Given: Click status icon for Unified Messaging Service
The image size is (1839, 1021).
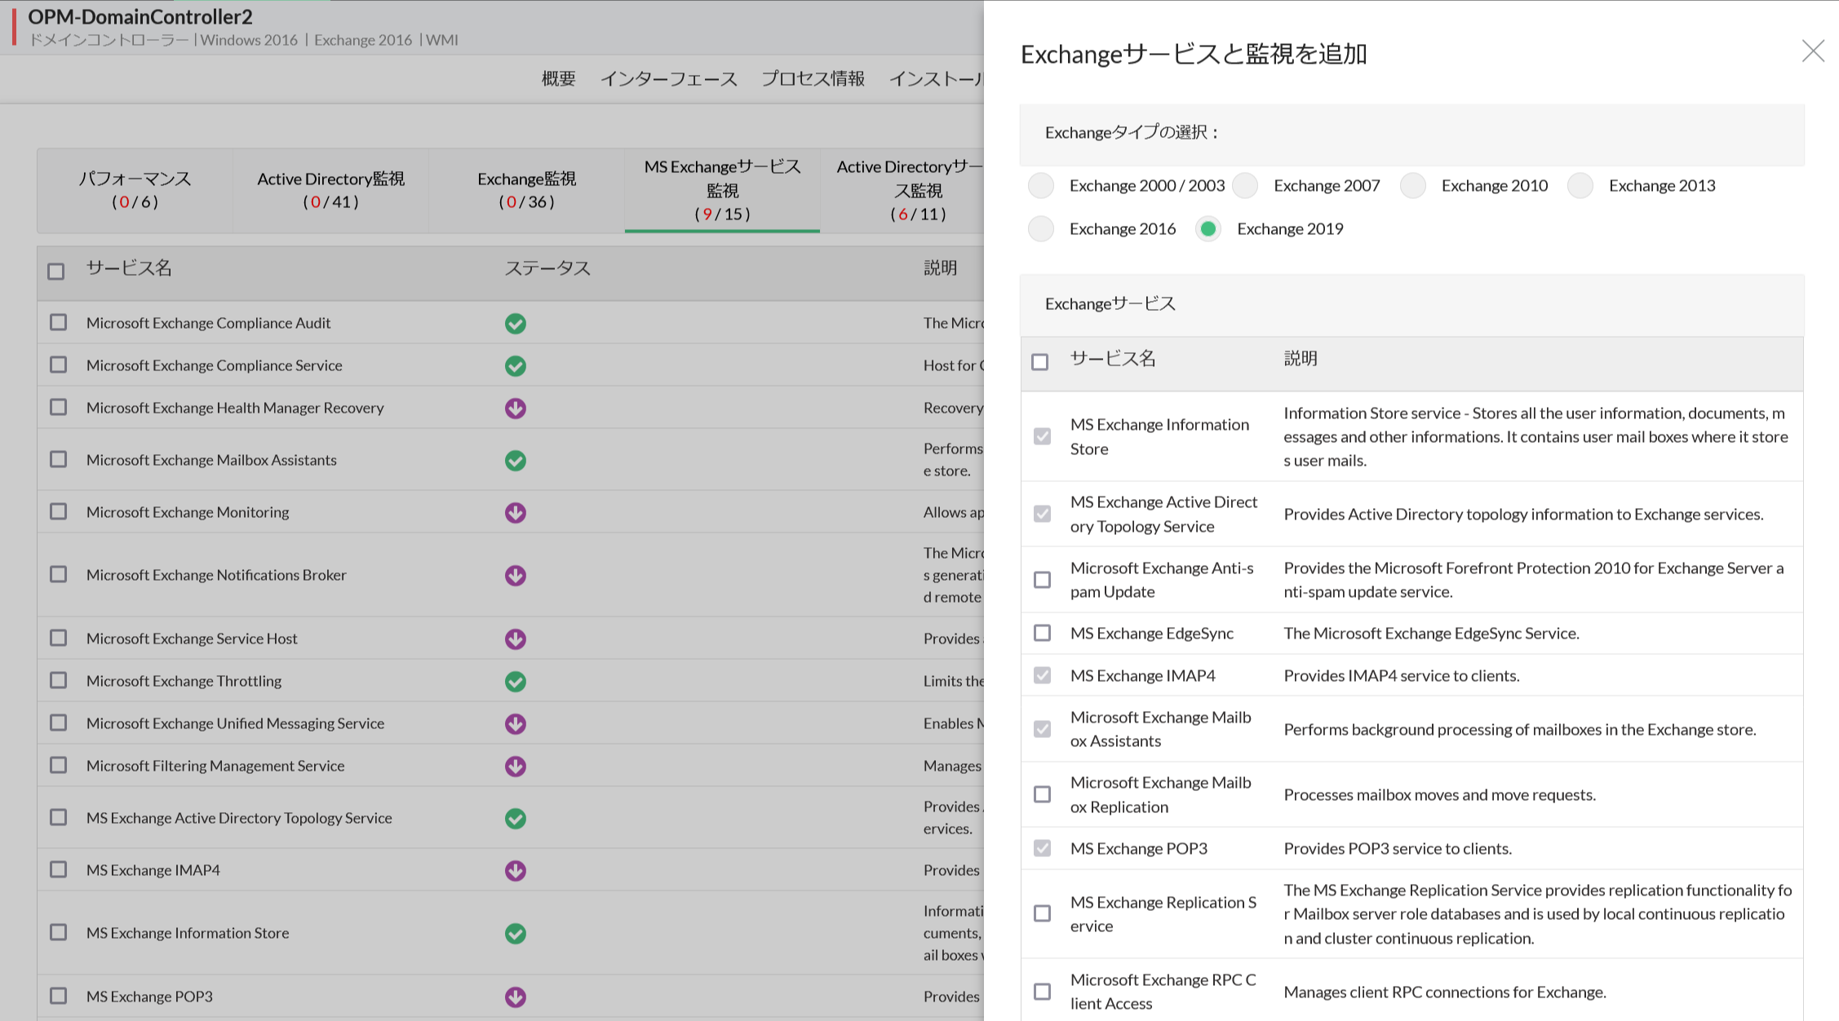Looking at the screenshot, I should (515, 724).
